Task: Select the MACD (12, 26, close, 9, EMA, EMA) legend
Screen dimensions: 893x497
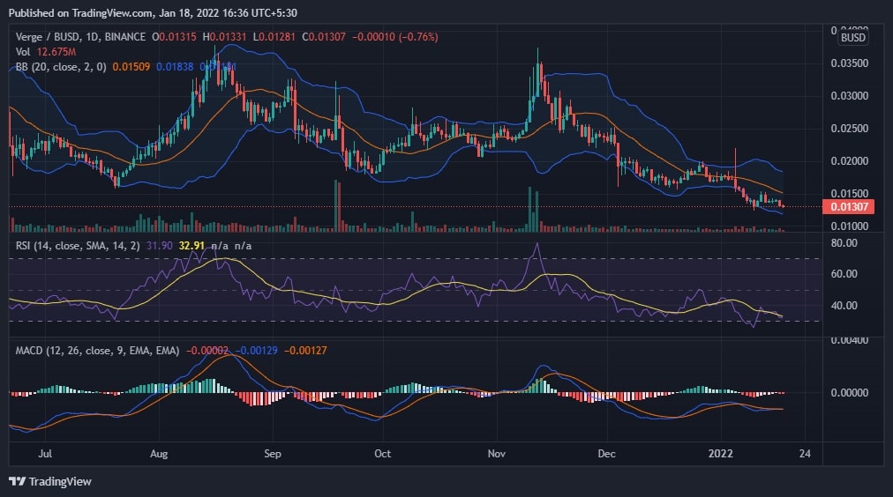Action: coord(97,351)
